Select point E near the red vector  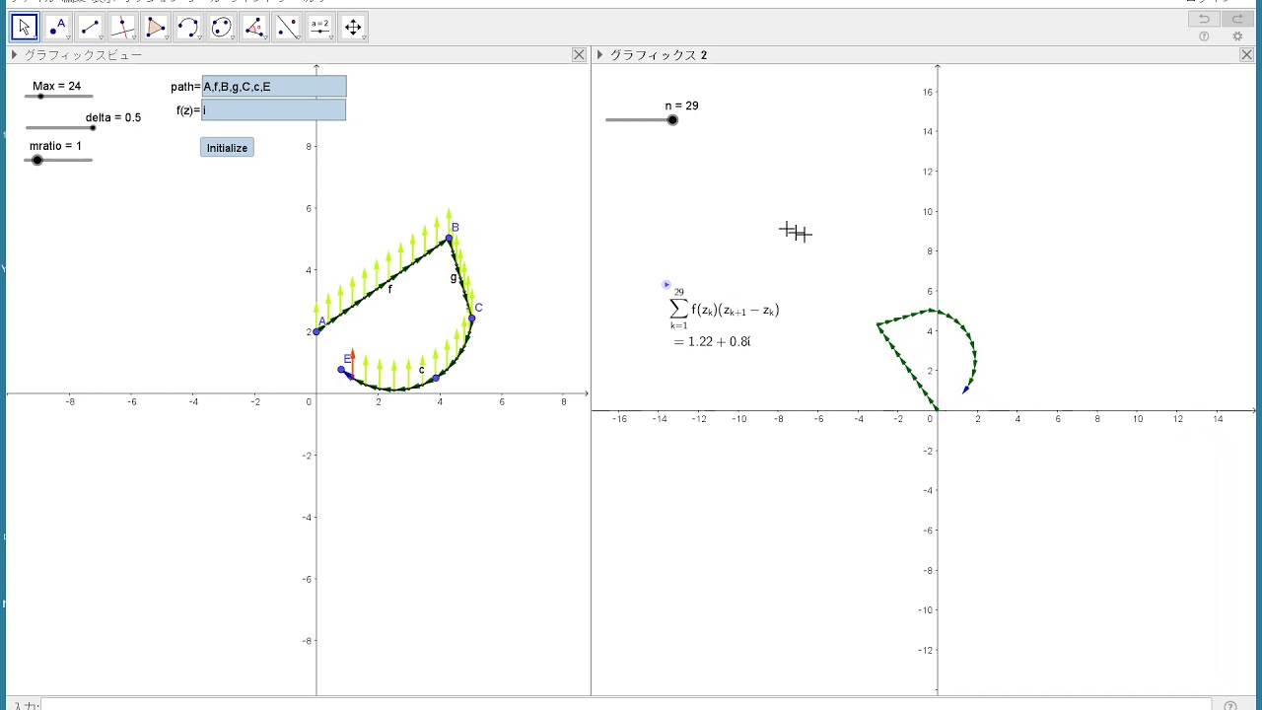click(x=341, y=369)
